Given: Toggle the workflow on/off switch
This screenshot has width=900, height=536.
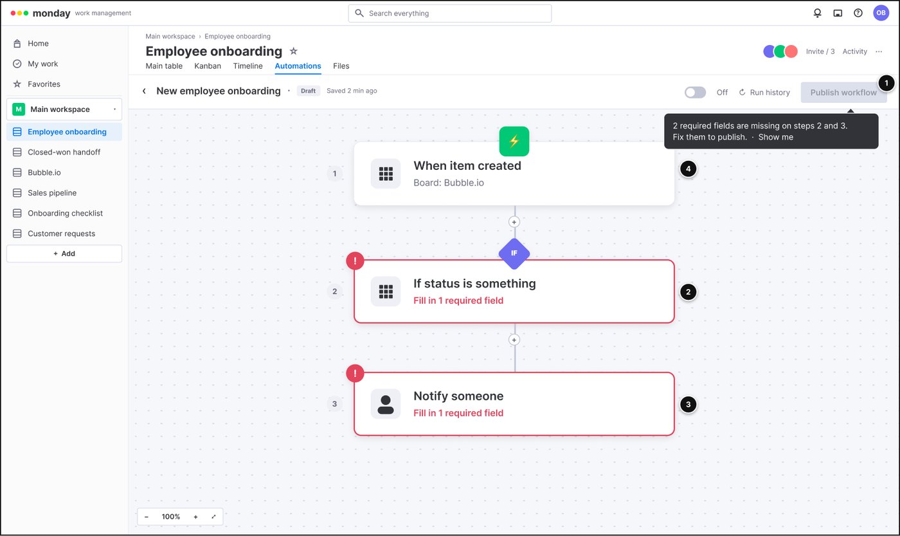Looking at the screenshot, I should point(695,92).
